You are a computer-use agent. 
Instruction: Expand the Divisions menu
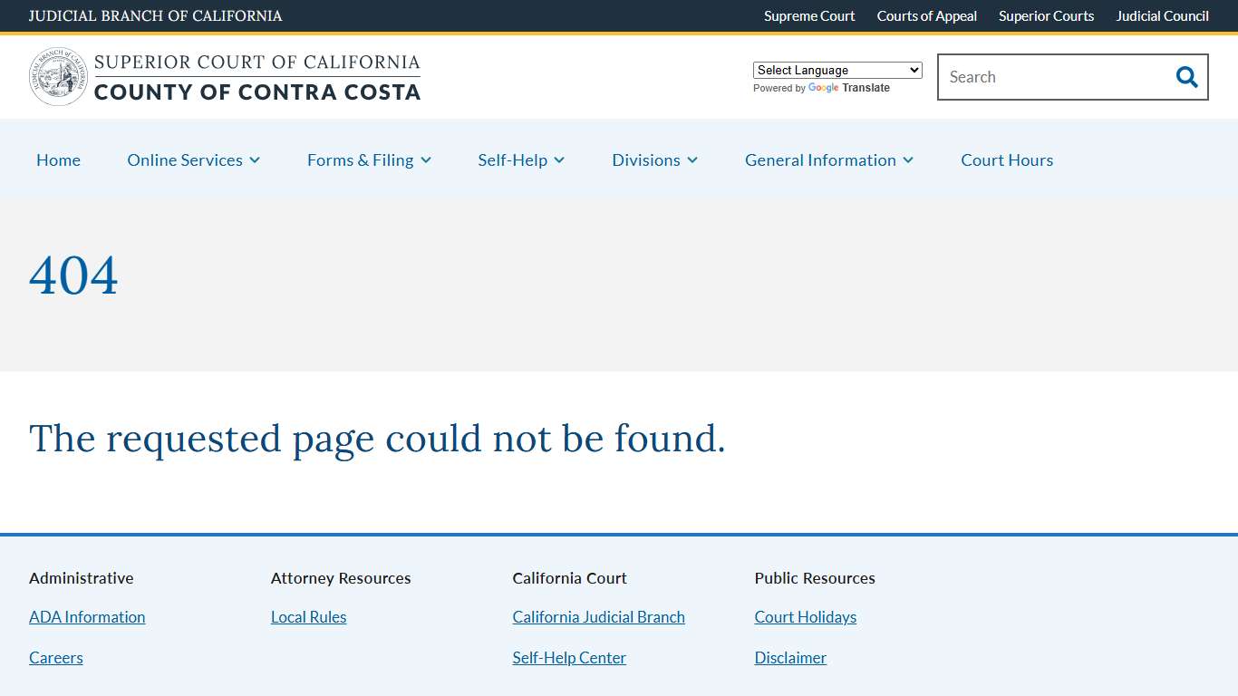click(x=654, y=159)
